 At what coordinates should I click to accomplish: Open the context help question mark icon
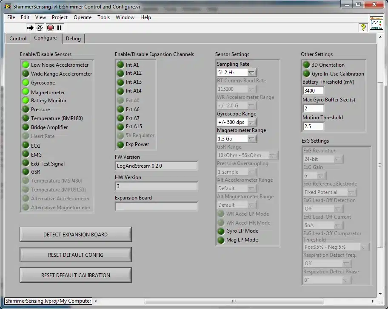(363, 28)
